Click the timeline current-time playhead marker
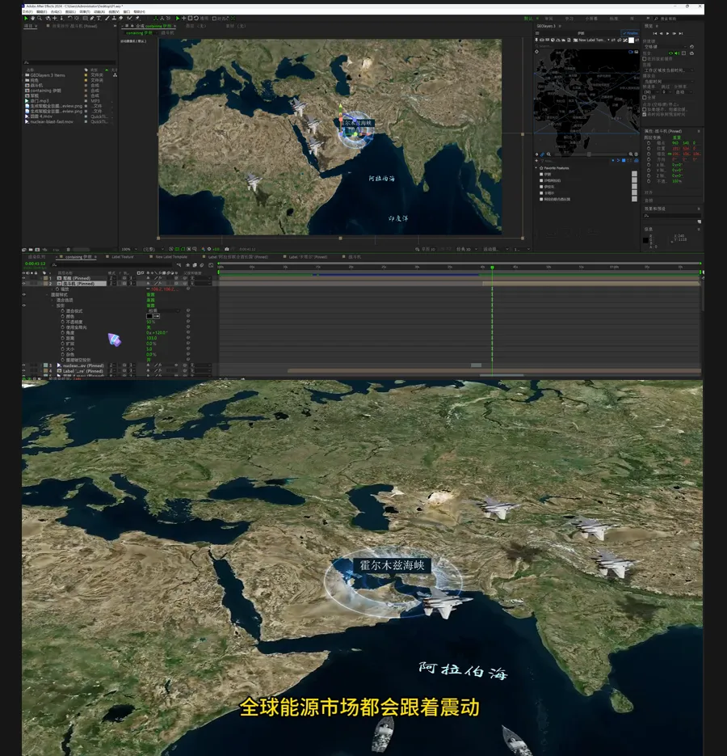Viewport: 727px width, 756px height. click(x=492, y=267)
